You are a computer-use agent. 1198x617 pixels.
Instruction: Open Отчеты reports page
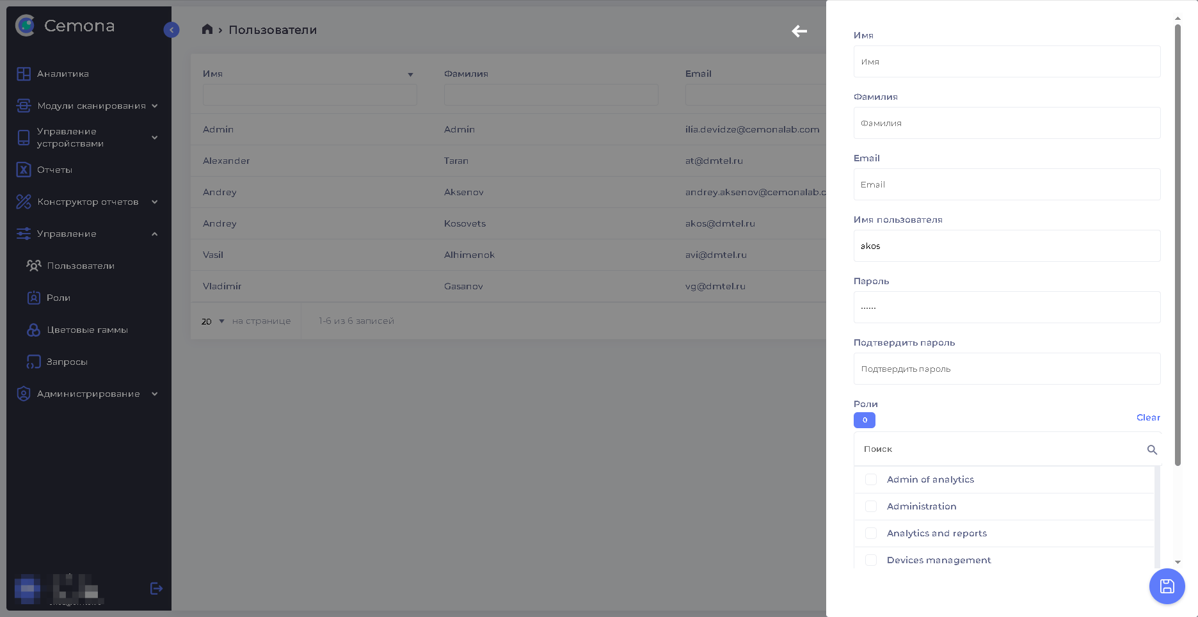[x=54, y=170]
